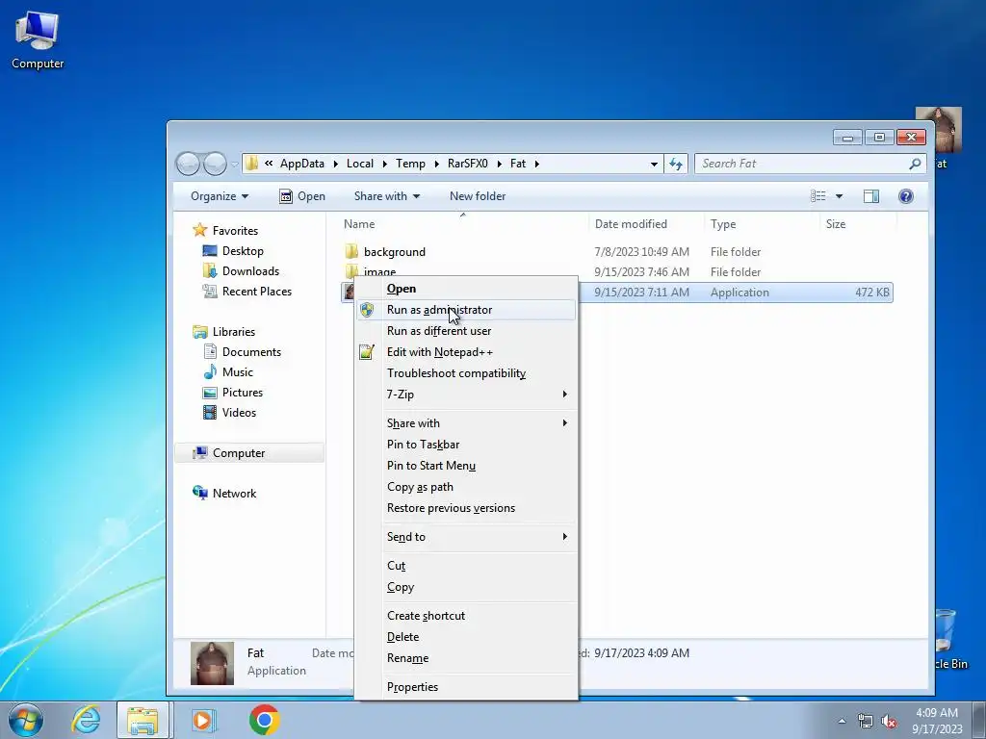Show hidden tray icons arrow

(842, 721)
